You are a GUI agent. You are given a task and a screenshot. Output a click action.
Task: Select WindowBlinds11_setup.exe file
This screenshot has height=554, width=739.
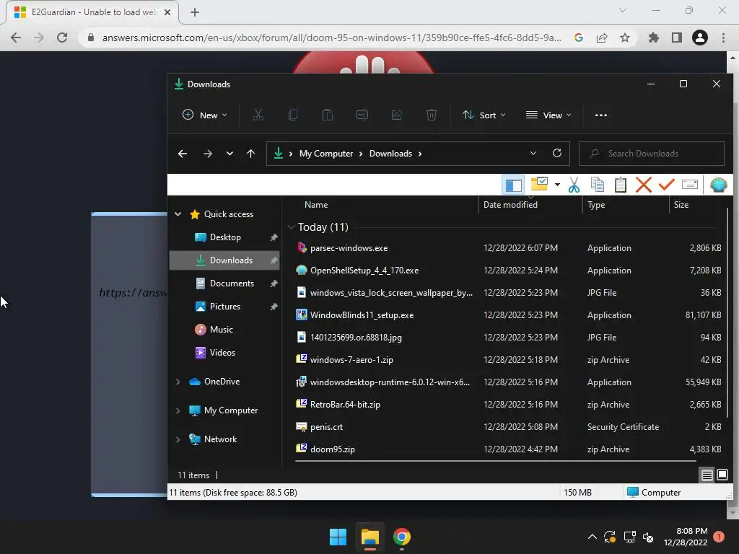point(509,315)
